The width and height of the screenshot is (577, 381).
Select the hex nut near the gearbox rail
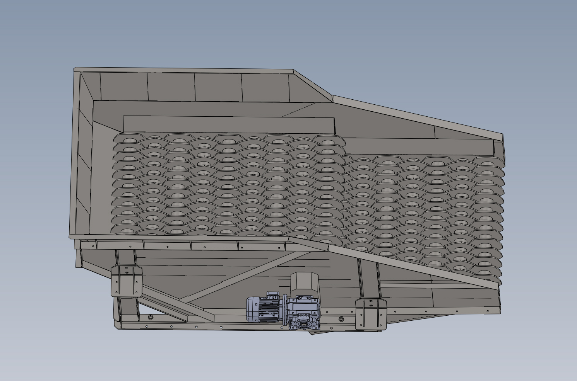341,319
